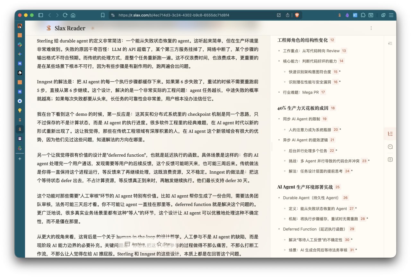Viewport: 411px width, 277px height.
Task: Open the browser hamburger main menu
Action: 391,15
